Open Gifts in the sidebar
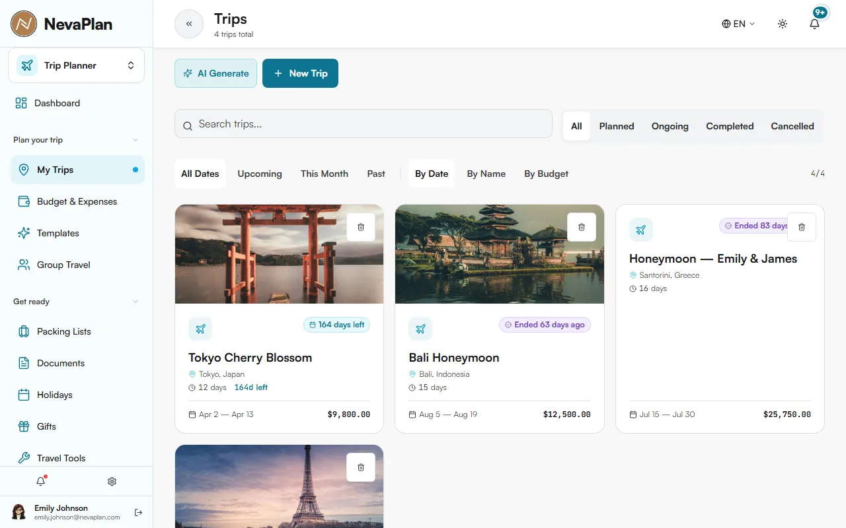The width and height of the screenshot is (846, 528). [x=77, y=426]
